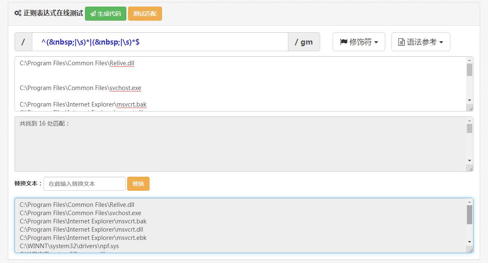Click the / gm modifiers suffix label

click(x=304, y=42)
